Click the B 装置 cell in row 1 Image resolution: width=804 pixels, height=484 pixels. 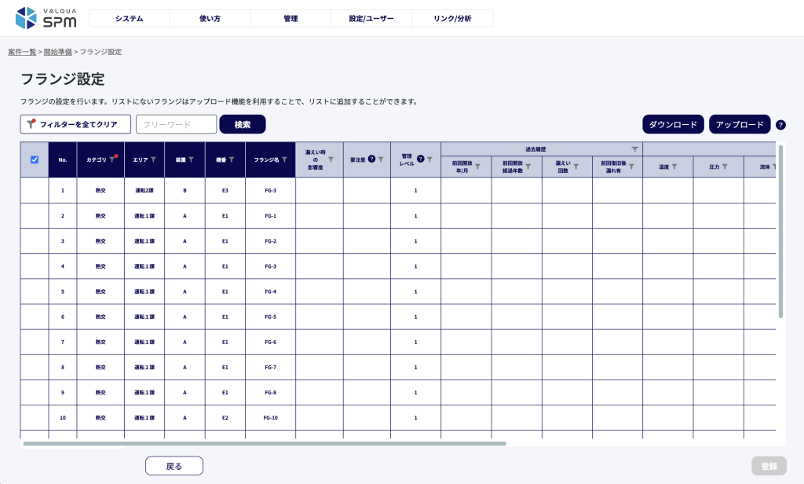coord(185,190)
